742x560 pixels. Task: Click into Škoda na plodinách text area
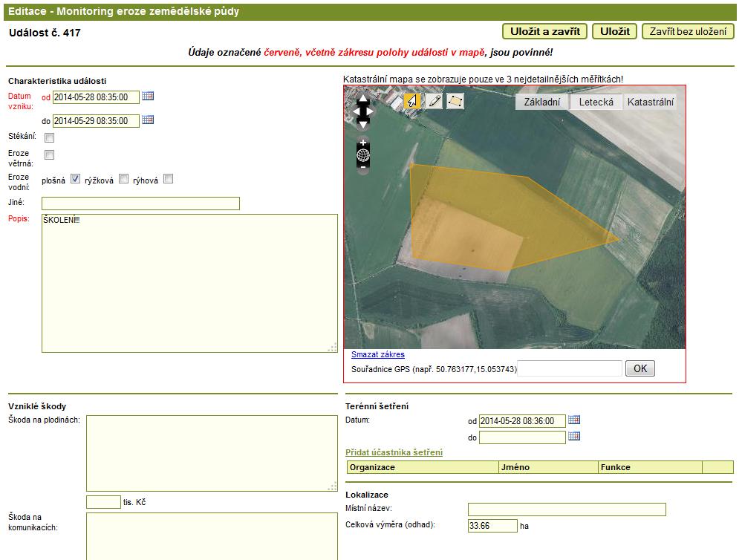tap(212, 454)
